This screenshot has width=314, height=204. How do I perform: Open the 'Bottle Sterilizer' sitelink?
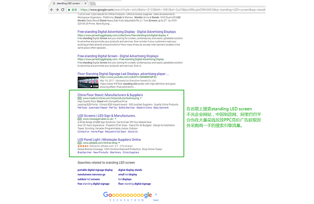[x=127, y=108]
